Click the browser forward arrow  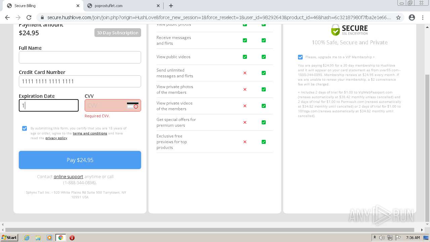point(18,17)
